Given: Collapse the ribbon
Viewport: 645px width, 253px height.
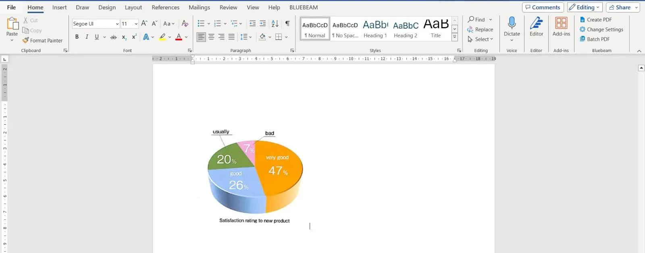Looking at the screenshot, I should [639, 51].
